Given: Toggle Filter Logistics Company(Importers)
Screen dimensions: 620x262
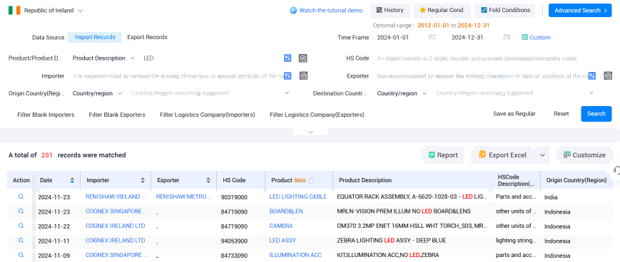Looking at the screenshot, I should [x=208, y=115].
